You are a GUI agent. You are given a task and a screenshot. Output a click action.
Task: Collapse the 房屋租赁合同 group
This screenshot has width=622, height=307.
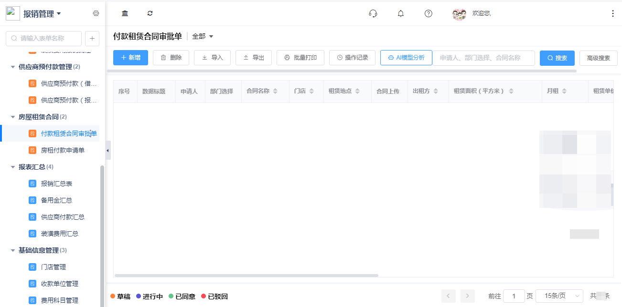13,117
